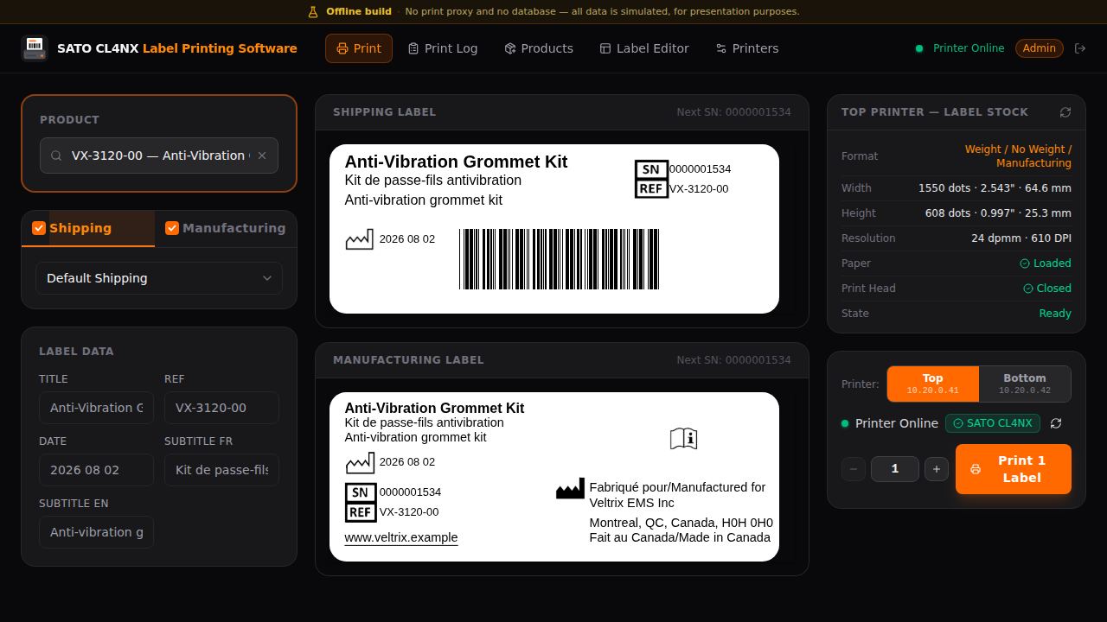Increase label quantity with plus button
This screenshot has height=622, width=1107.
pyautogui.click(x=937, y=469)
